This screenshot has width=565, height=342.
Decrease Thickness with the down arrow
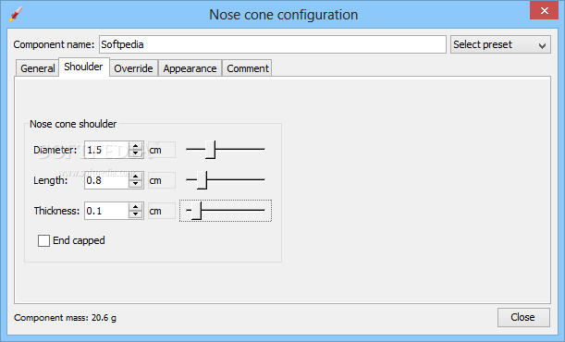(x=136, y=215)
